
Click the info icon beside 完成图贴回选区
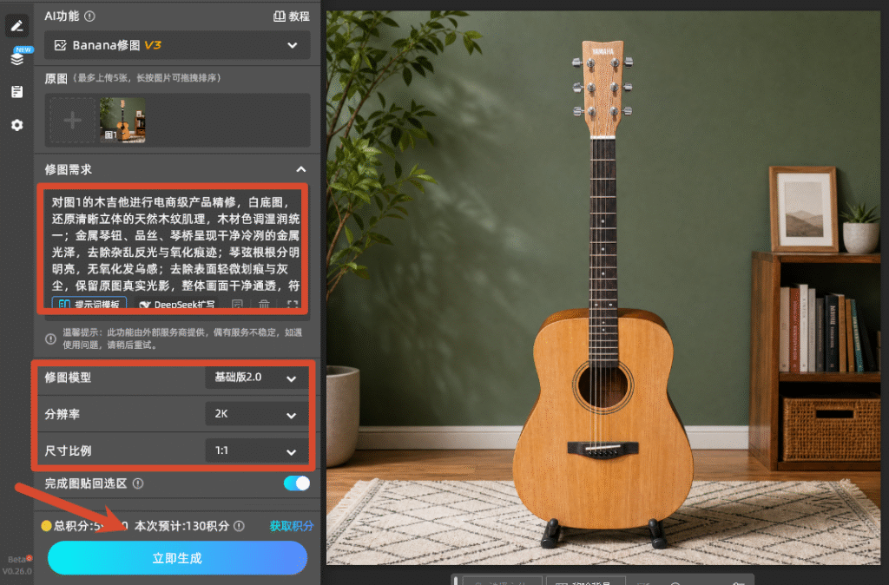(138, 483)
